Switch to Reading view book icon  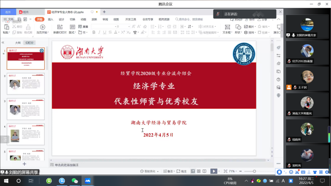pos(205,171)
